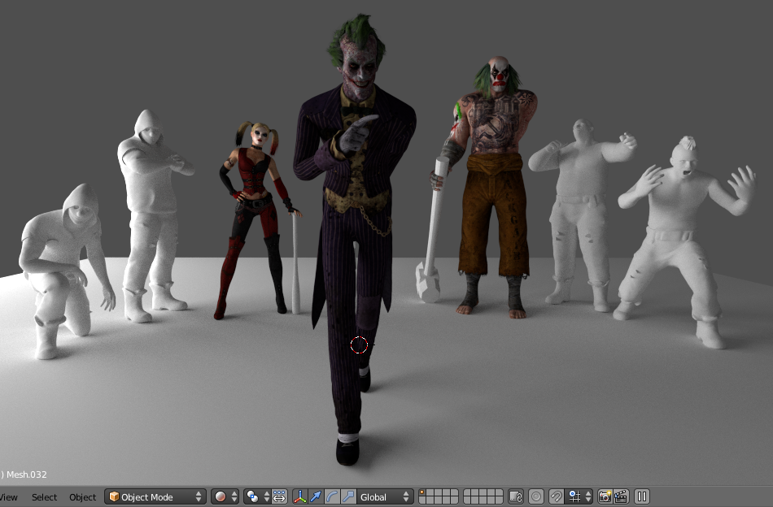Select the rotate manipulator arc icon
The width and height of the screenshot is (773, 507).
click(332, 496)
